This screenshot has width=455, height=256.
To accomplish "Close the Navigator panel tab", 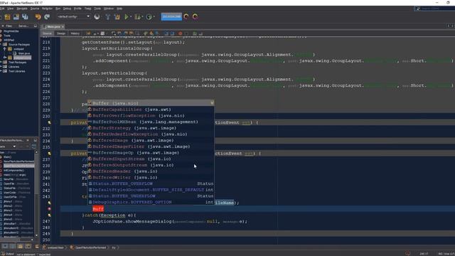I will (x=28, y=140).
